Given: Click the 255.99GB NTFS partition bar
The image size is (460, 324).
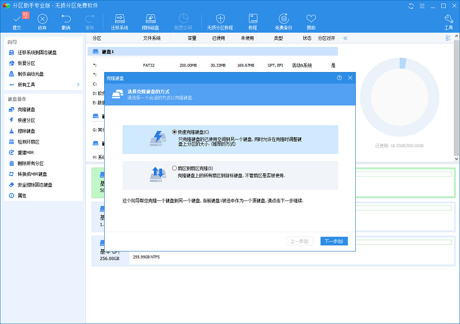Looking at the screenshot, I should click(x=292, y=257).
